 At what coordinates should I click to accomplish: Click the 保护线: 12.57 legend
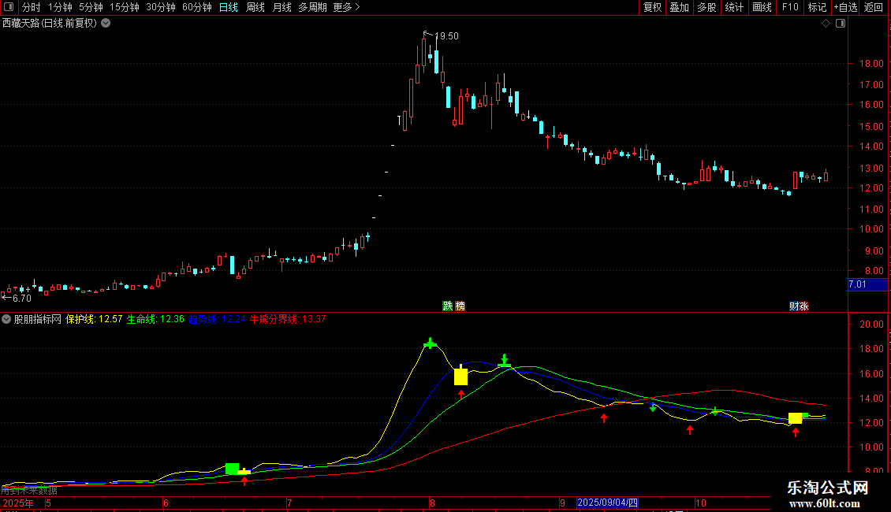pos(94,319)
